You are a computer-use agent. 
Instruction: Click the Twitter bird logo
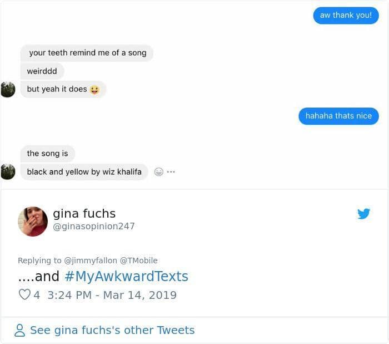coord(364,214)
